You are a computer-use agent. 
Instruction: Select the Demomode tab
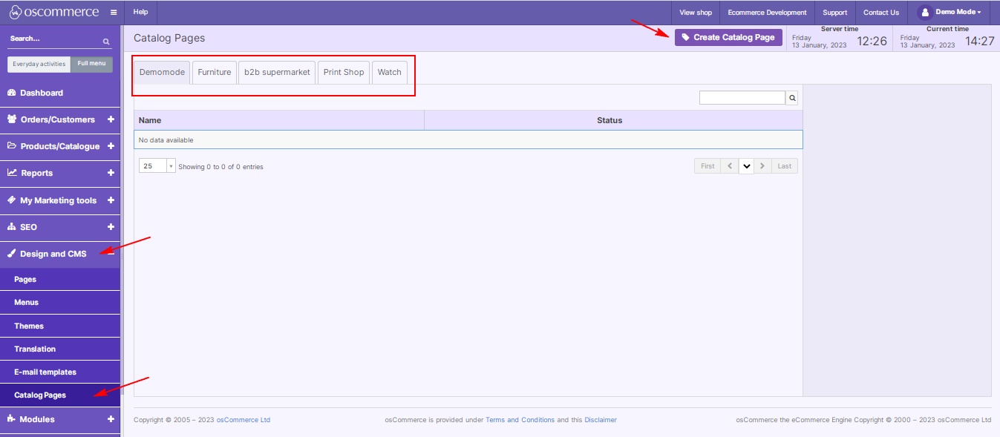(162, 72)
